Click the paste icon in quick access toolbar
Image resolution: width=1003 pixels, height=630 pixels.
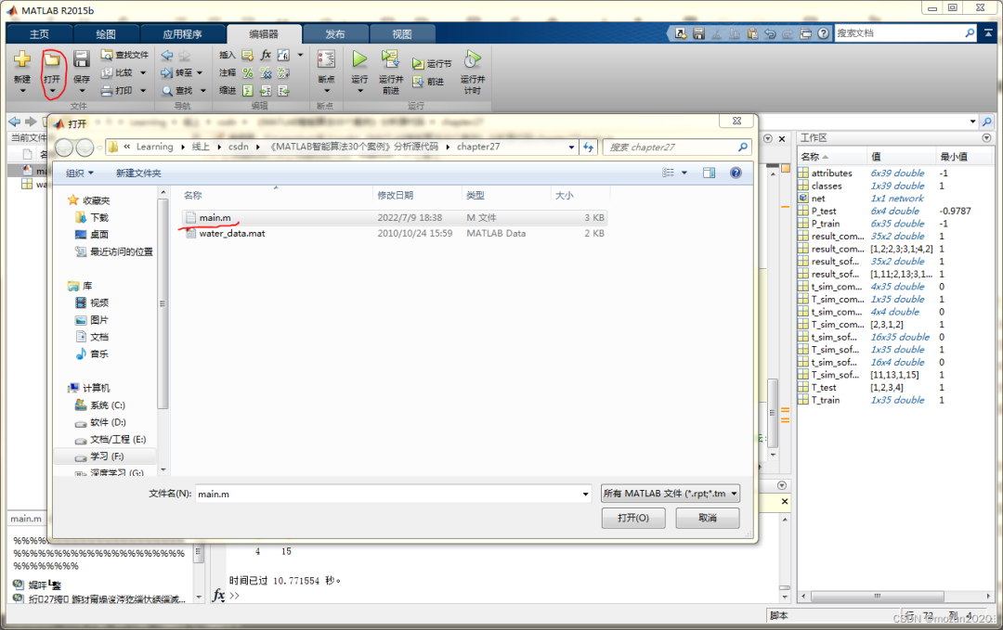pyautogui.click(x=752, y=33)
